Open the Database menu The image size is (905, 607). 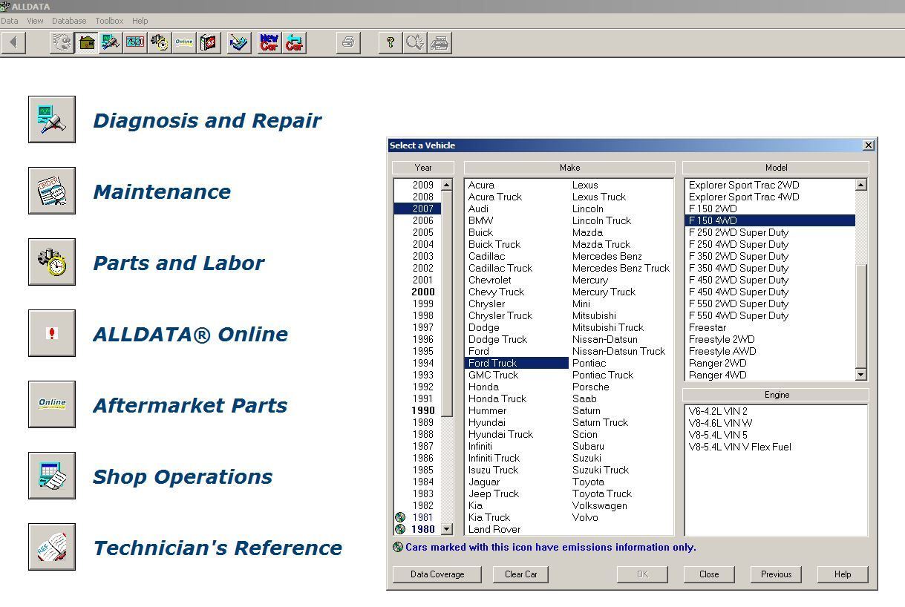[69, 21]
